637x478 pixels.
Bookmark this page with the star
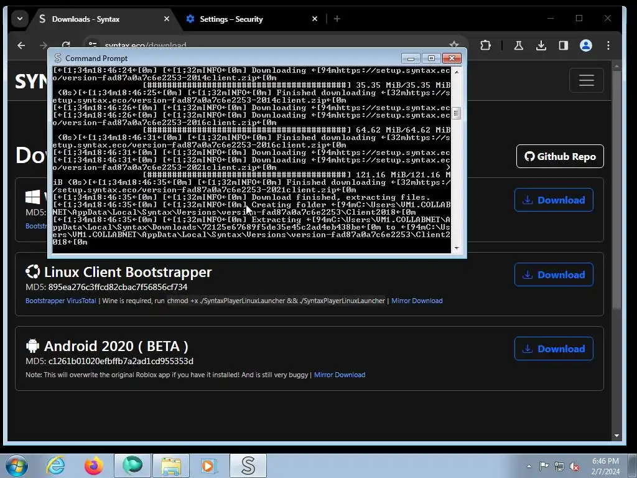pos(453,45)
